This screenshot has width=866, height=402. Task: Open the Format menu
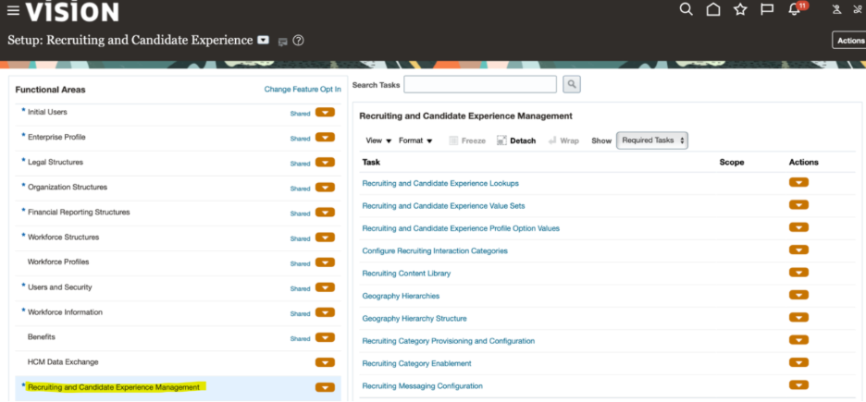(415, 140)
